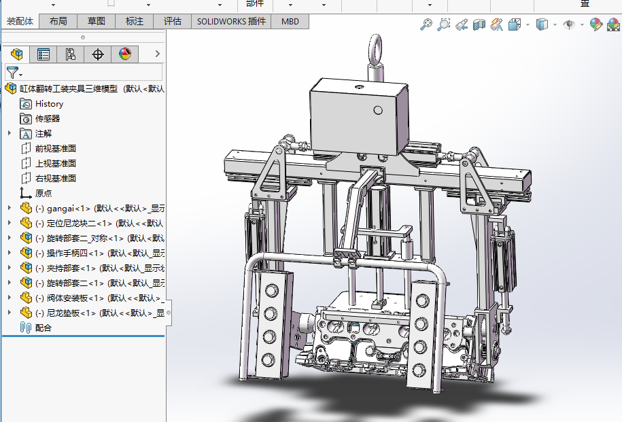Open the feature tree filter dropdown

click(14, 72)
